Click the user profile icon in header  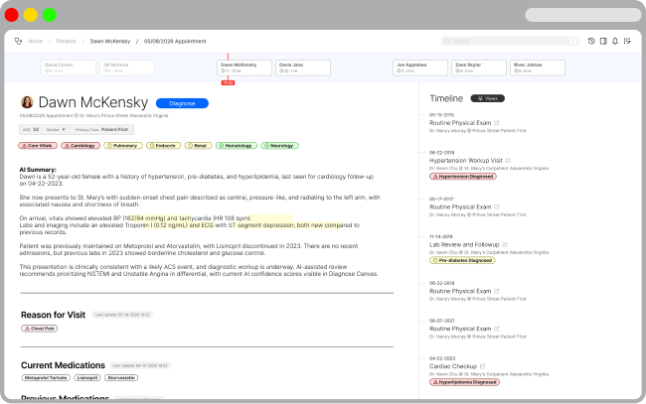627,41
